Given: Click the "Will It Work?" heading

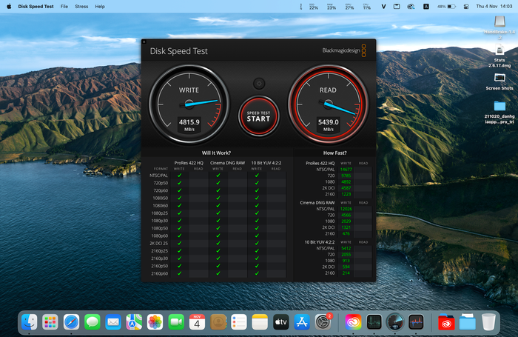Looking at the screenshot, I should pos(216,153).
